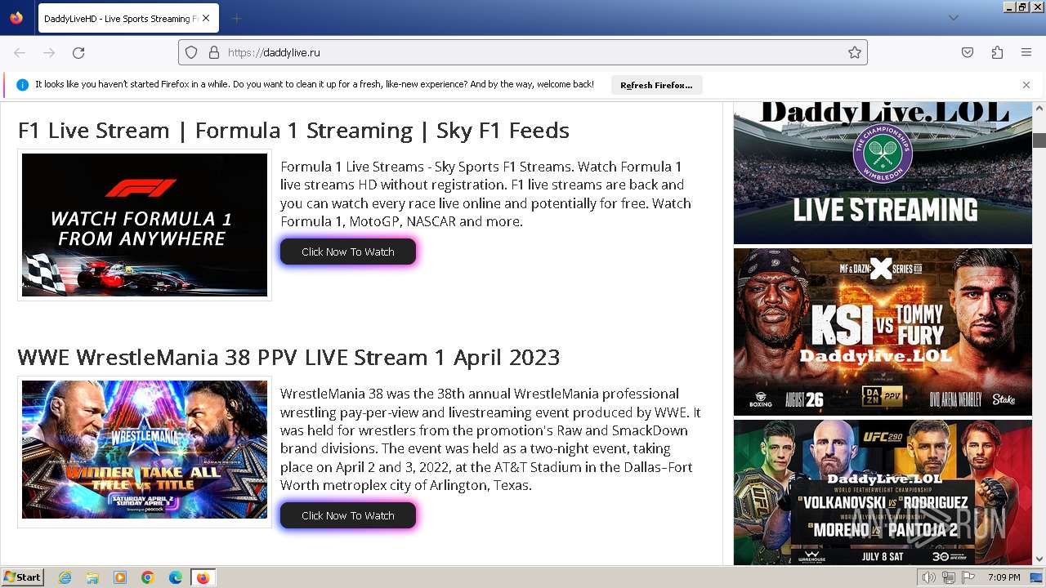Open the Firefox hamburger menu
This screenshot has height=588, width=1046.
1026,52
